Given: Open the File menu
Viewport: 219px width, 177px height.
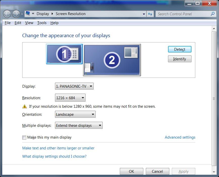Looking at the screenshot, I should pyautogui.click(x=8, y=23).
